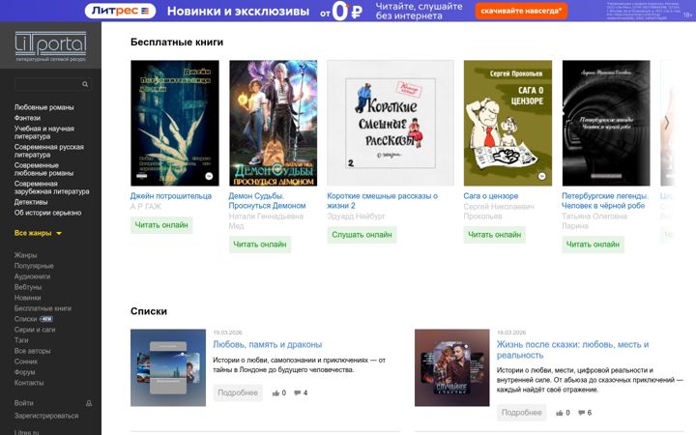Go to Аудиокниги page
The height and width of the screenshot is (435, 696).
tap(32, 276)
